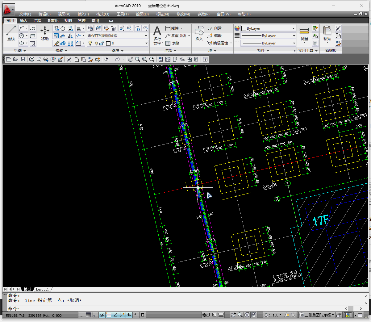Click the Undo arrow on the toolbar
This screenshot has height=322, width=371.
tap(106, 59)
